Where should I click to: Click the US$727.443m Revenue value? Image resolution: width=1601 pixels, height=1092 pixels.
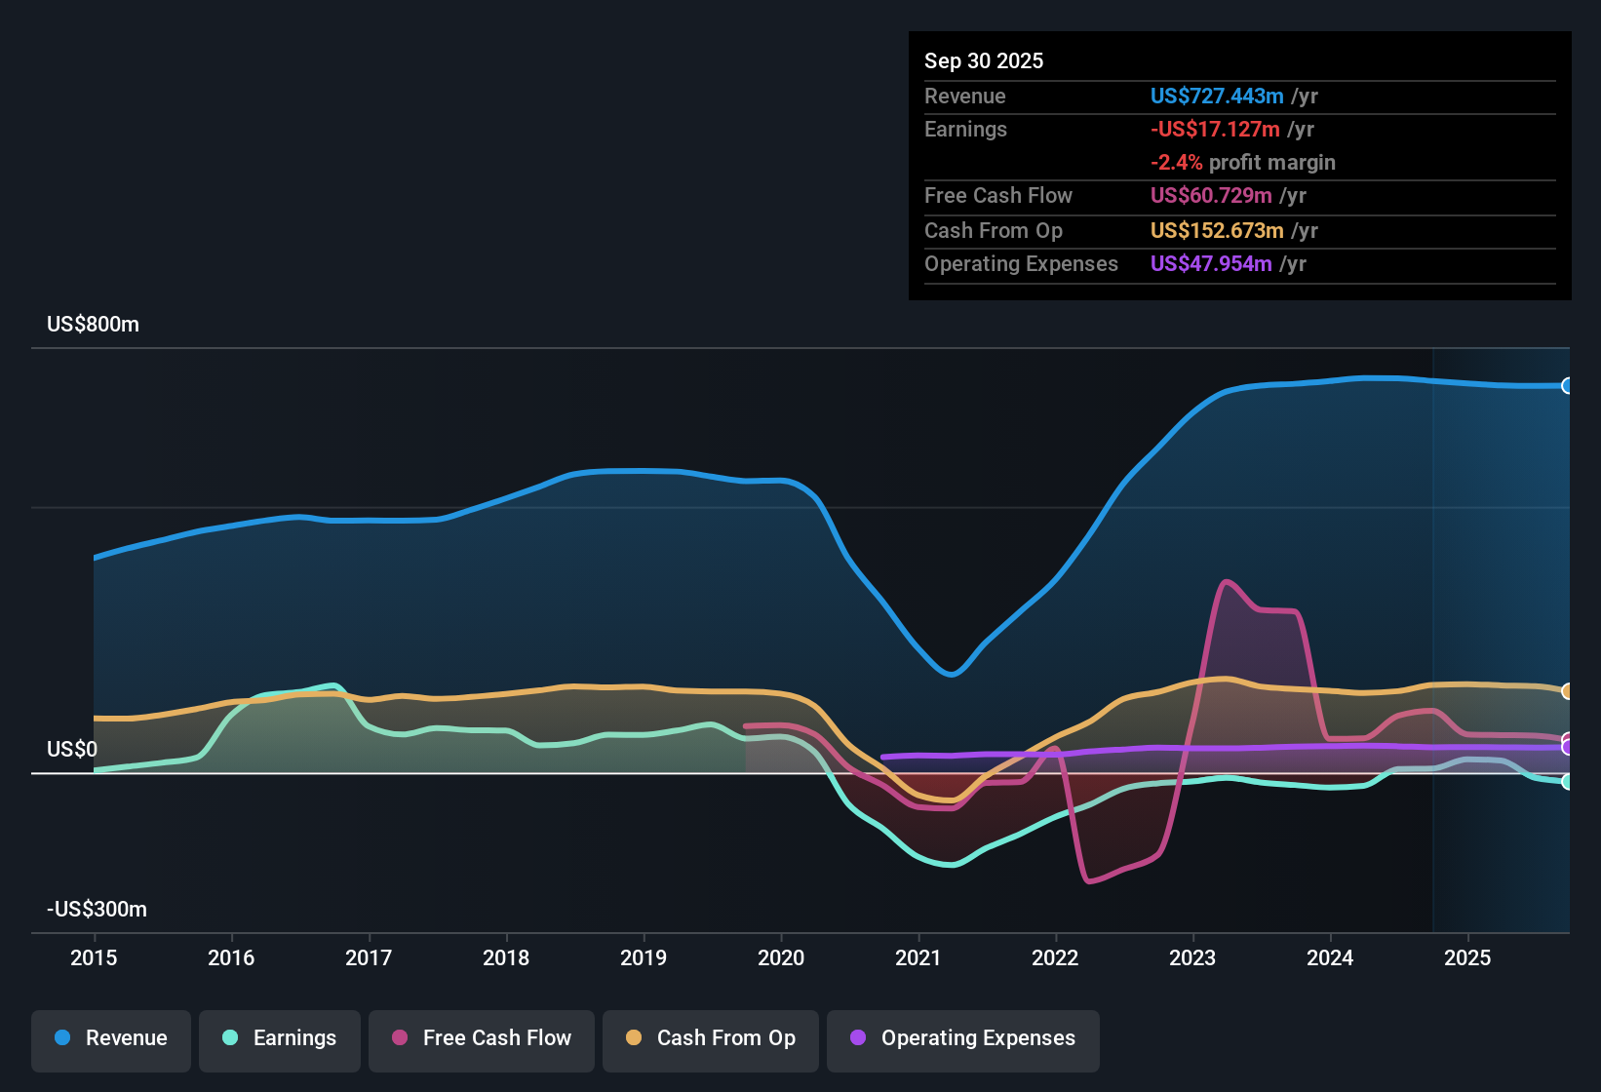[1216, 96]
